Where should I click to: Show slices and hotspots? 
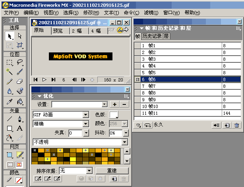pos(19,165)
